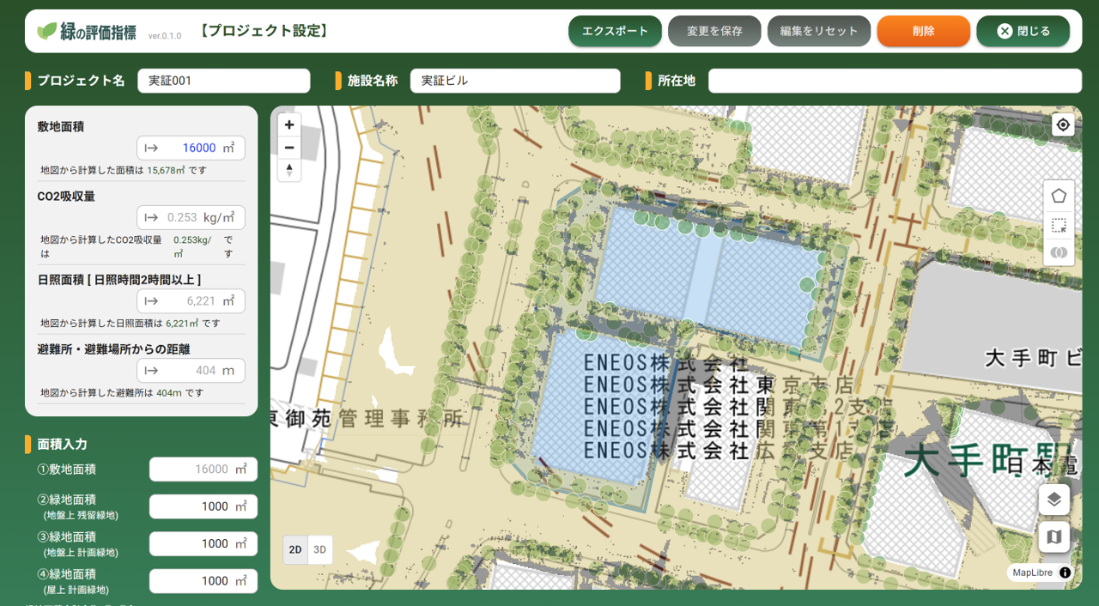Apply map value arrow in 敷地面積 box
The width and height of the screenshot is (1099, 606).
click(x=151, y=148)
